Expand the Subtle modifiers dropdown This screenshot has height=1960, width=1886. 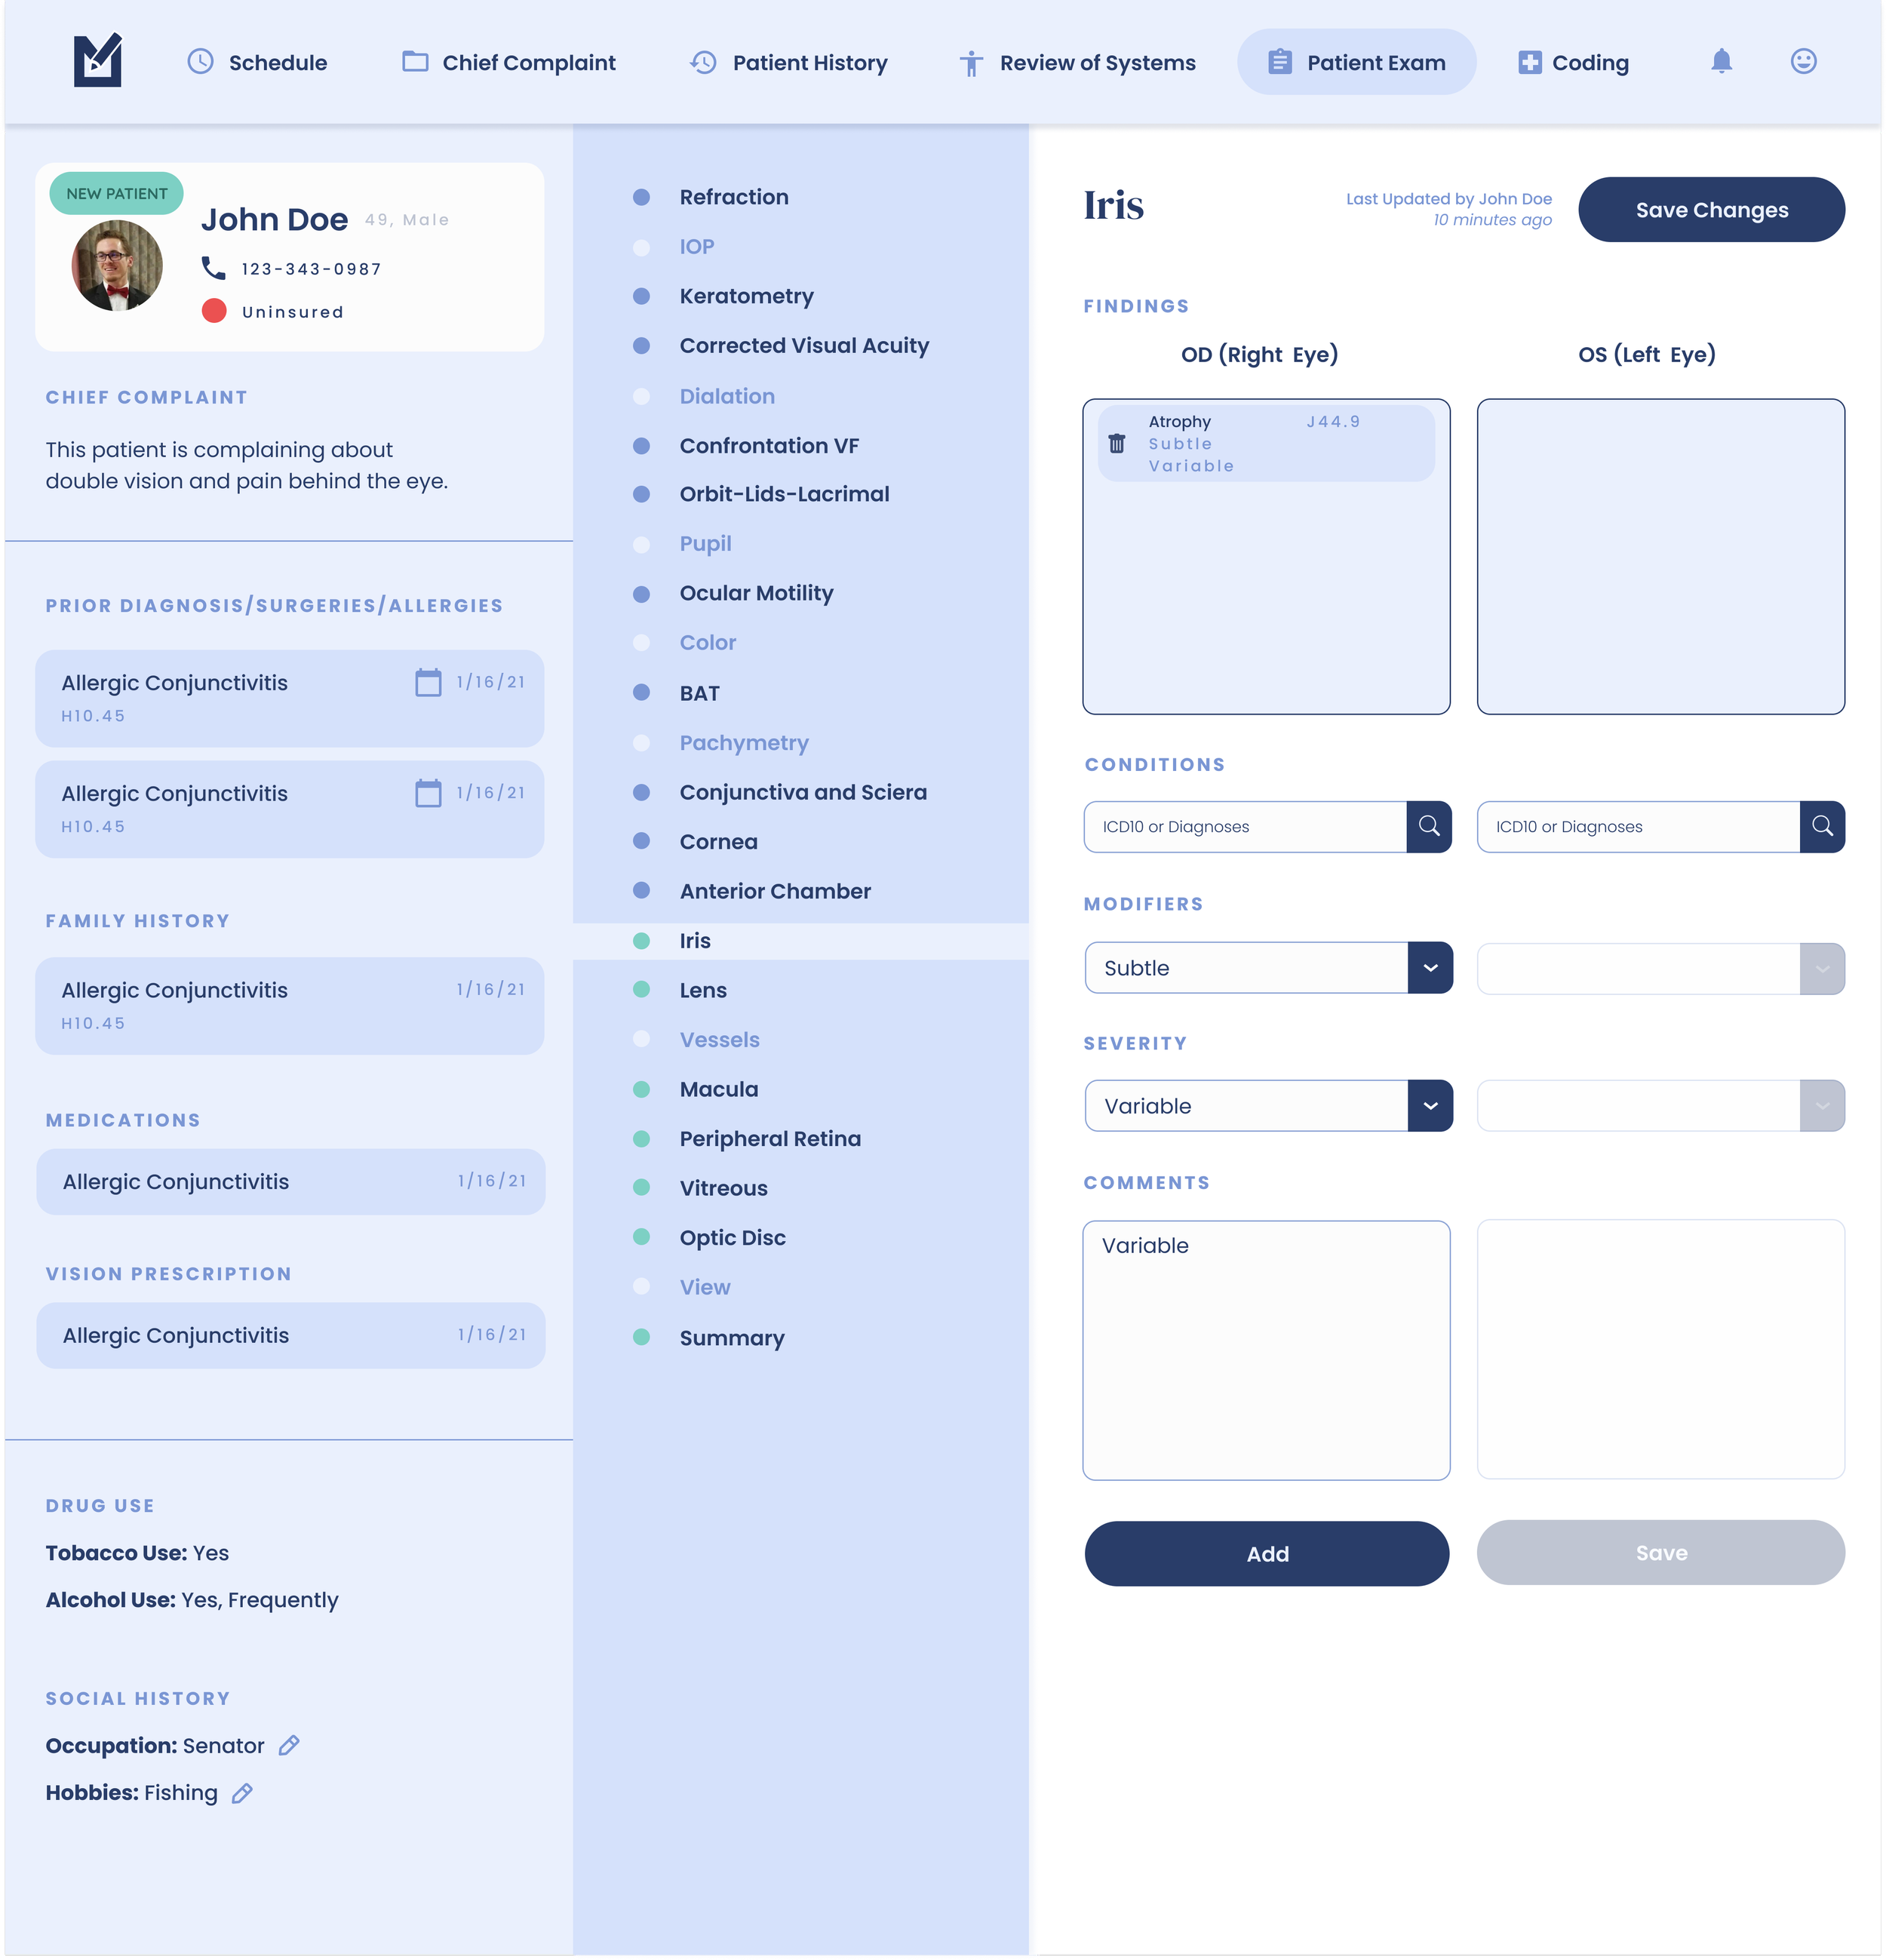[x=1430, y=967]
